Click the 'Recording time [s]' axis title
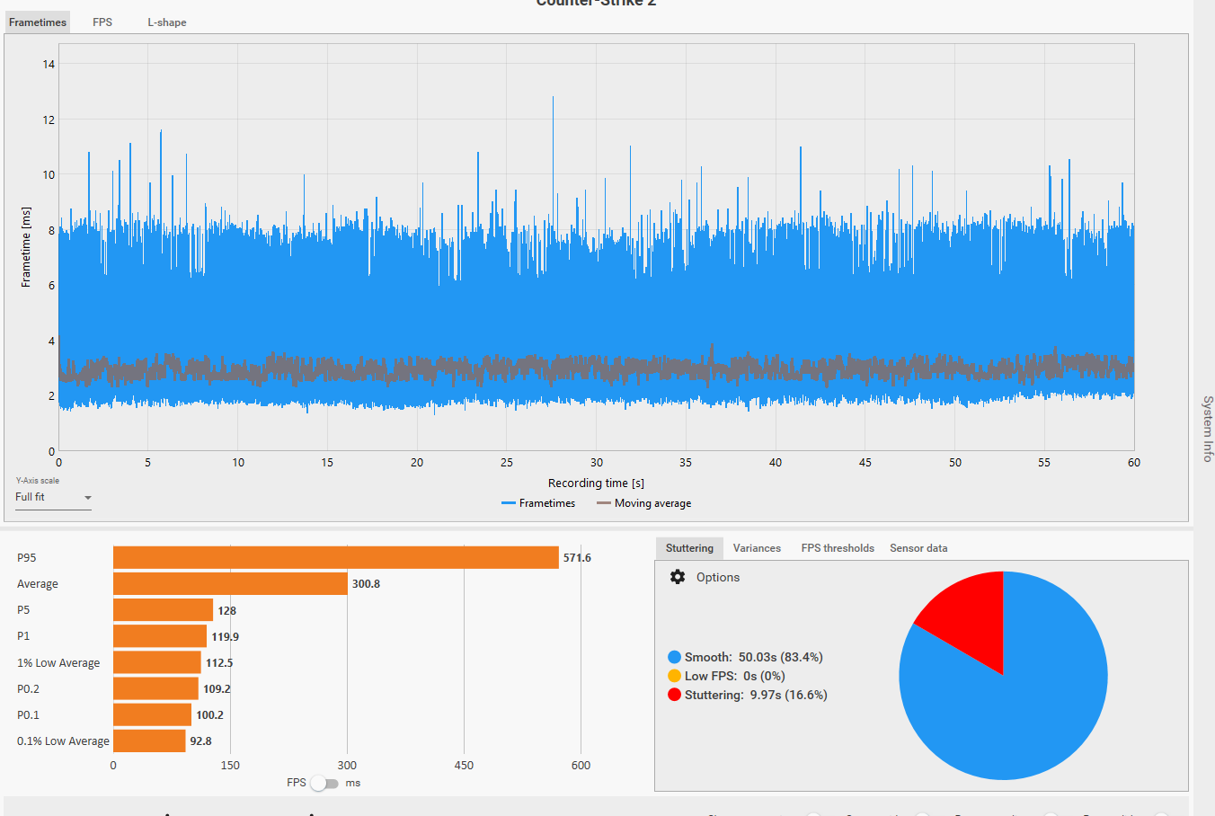The image size is (1215, 816). (596, 483)
